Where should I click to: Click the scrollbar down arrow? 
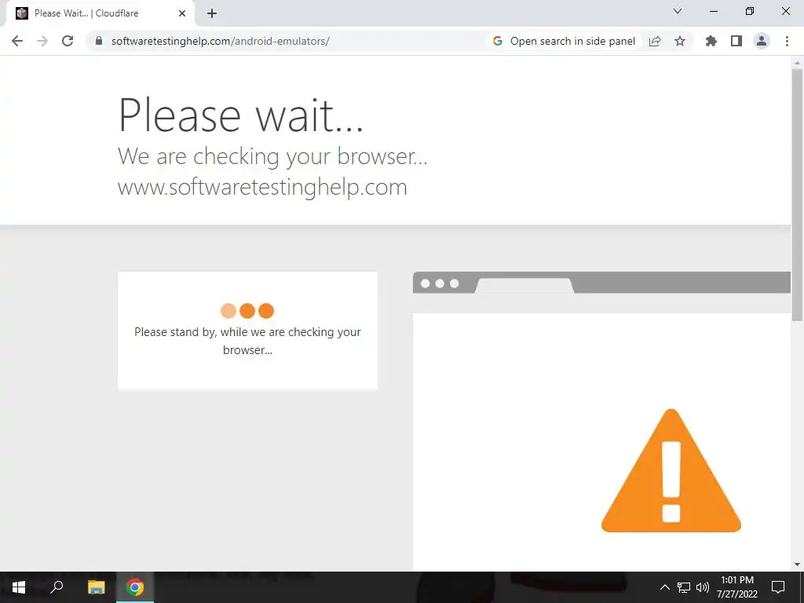point(798,565)
